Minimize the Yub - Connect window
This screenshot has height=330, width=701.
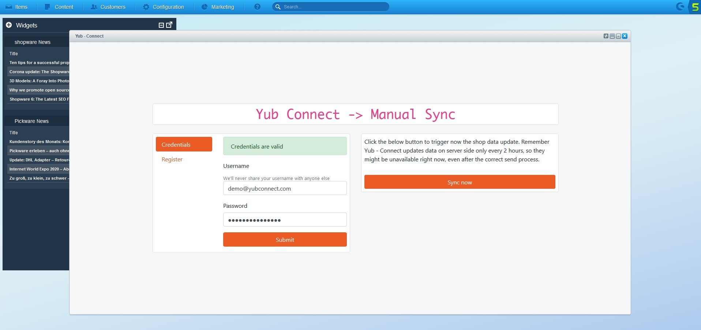tap(612, 36)
